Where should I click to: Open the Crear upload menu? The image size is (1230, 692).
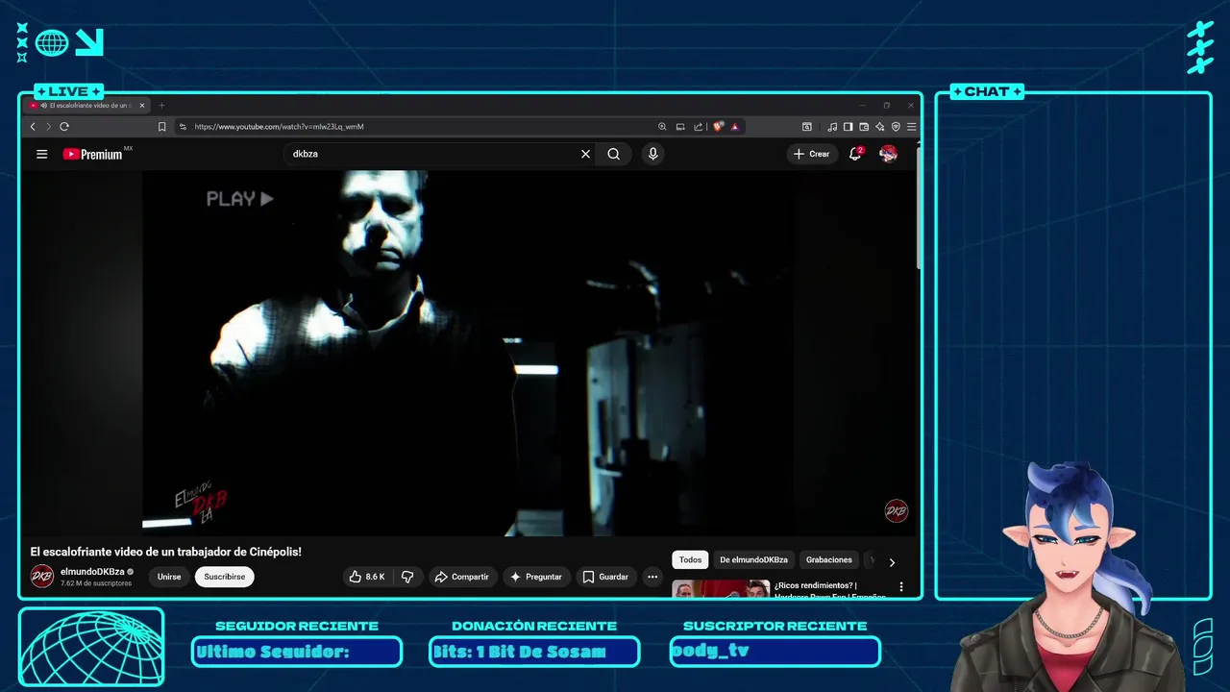coord(812,154)
